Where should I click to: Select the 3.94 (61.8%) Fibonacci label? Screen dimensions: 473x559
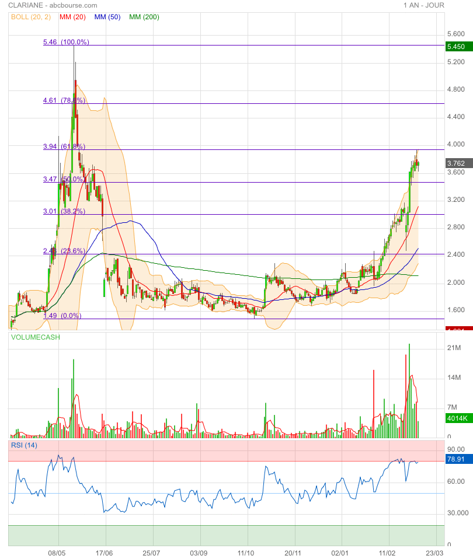64,146
